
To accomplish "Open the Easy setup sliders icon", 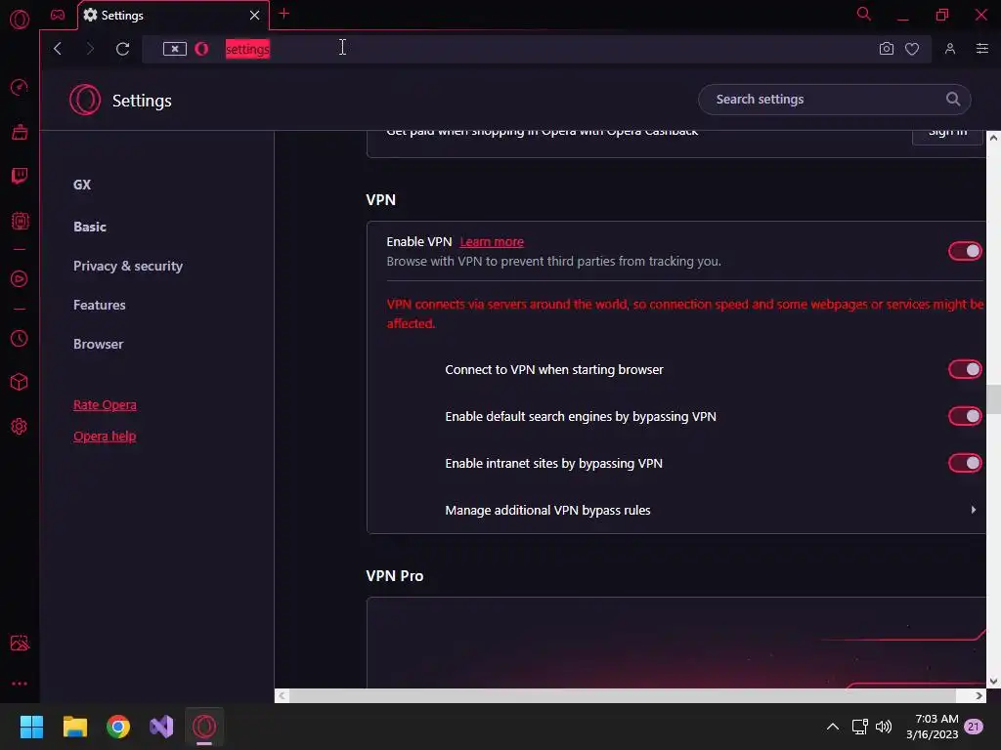I will (982, 49).
